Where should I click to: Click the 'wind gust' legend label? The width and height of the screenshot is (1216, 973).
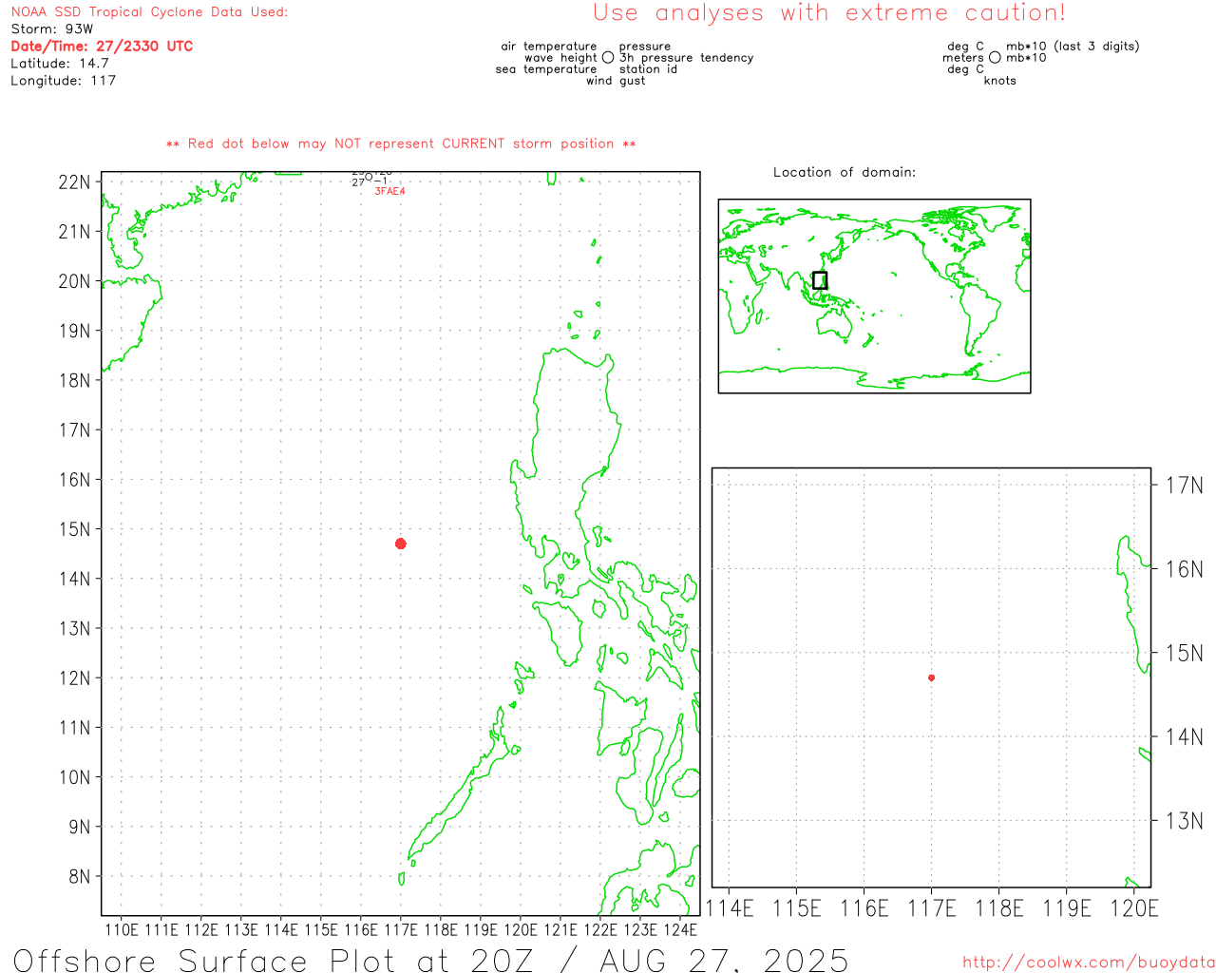(616, 81)
